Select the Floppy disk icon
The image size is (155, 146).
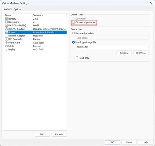tap(6, 32)
